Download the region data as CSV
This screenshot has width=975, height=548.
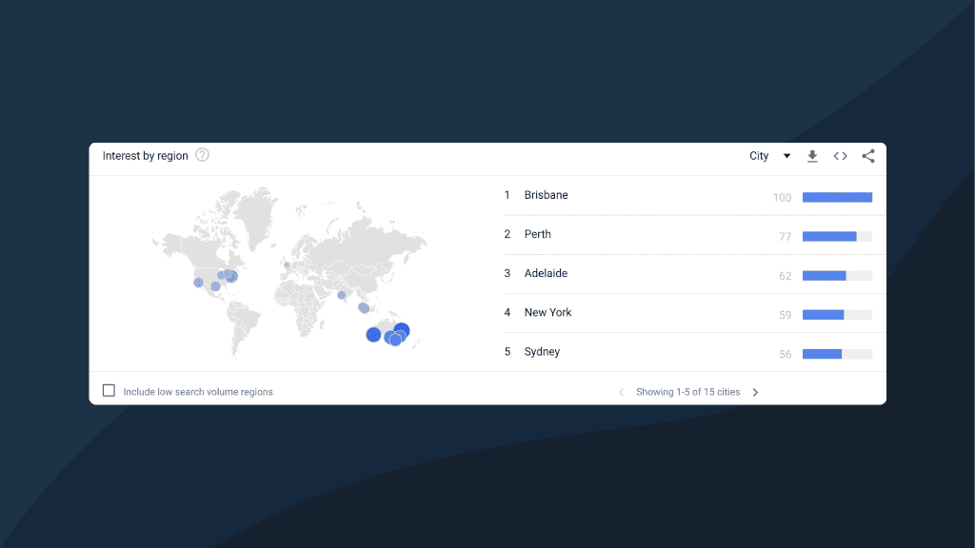[812, 156]
